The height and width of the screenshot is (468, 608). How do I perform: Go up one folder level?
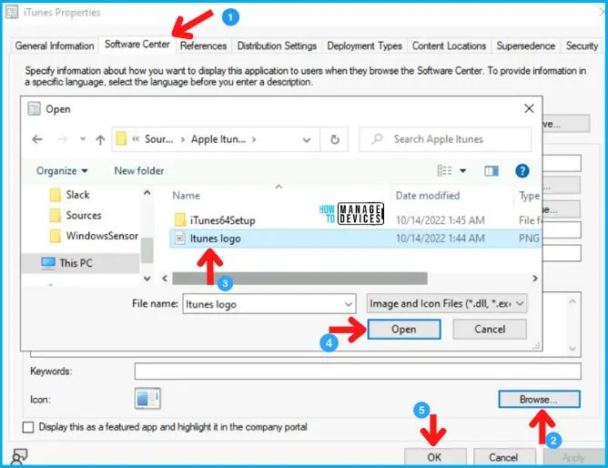point(100,139)
